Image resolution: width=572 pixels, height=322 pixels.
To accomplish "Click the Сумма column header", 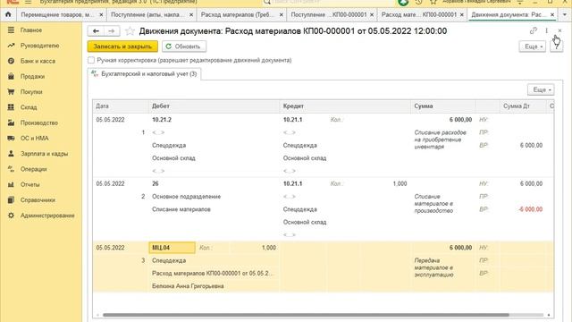I will coord(443,106).
